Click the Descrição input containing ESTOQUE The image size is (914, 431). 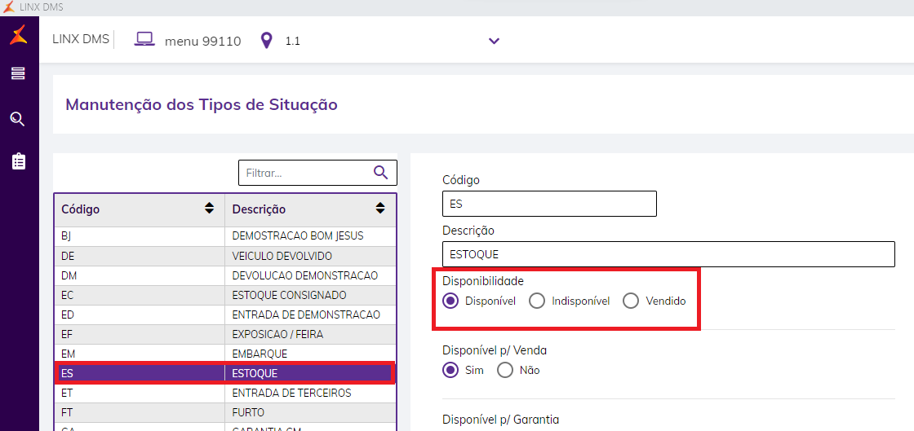pyautogui.click(x=668, y=254)
